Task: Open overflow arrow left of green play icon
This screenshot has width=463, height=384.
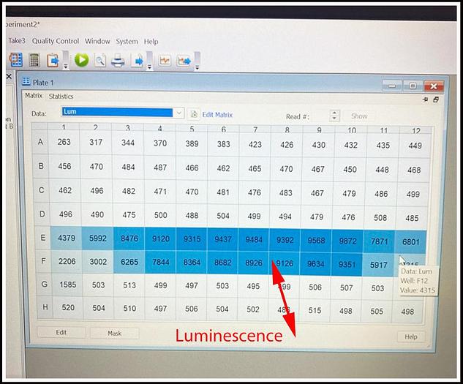Action: (x=66, y=66)
